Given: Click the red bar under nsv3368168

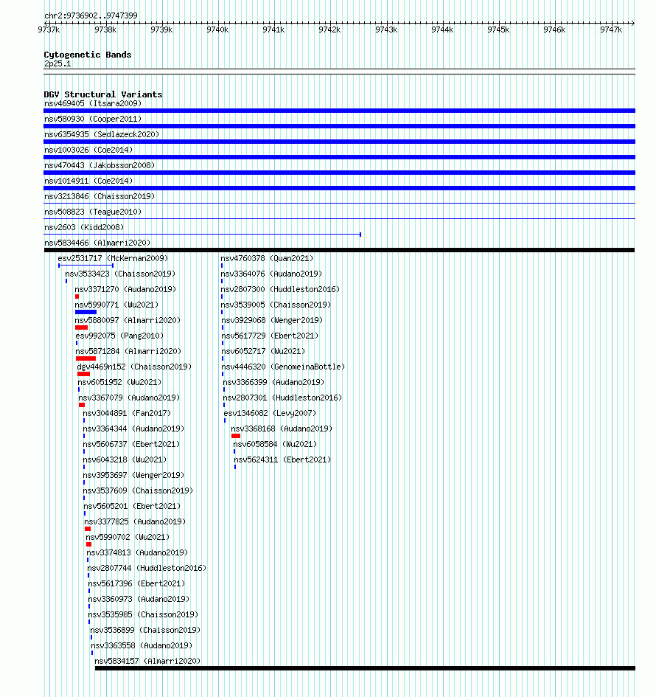Looking at the screenshot, I should point(236,436).
